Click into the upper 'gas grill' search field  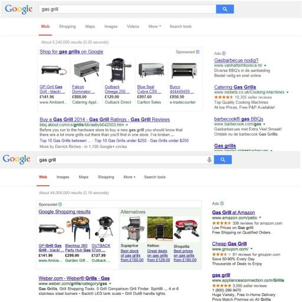[127, 9]
